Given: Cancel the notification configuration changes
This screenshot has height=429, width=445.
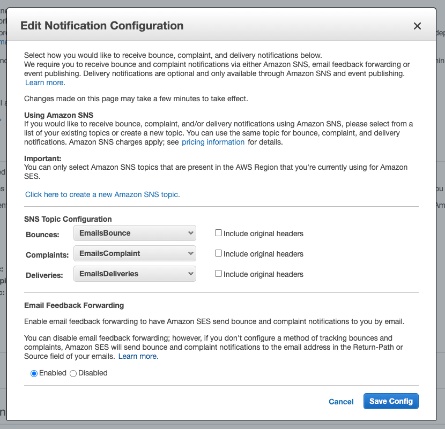Looking at the screenshot, I should [x=341, y=402].
